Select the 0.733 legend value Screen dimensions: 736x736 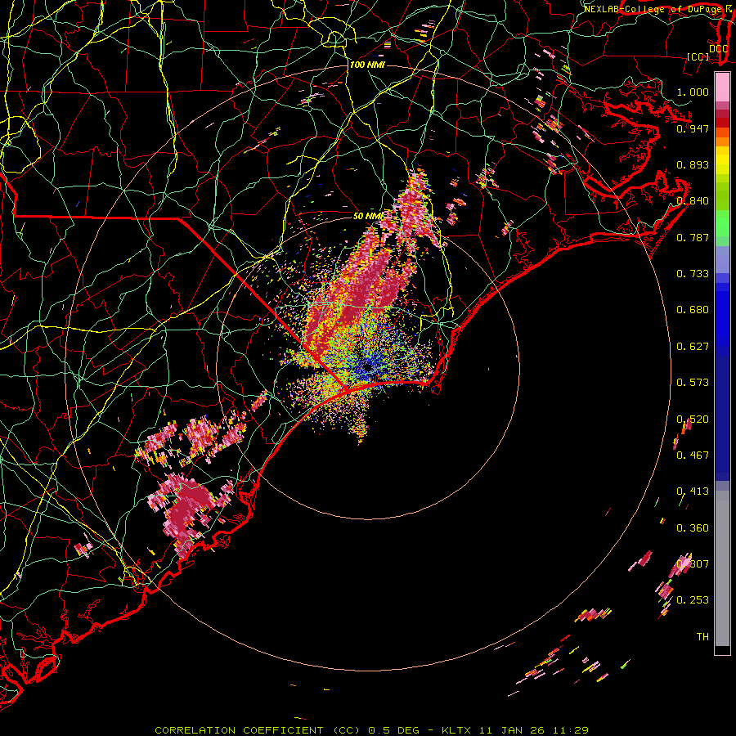[693, 274]
